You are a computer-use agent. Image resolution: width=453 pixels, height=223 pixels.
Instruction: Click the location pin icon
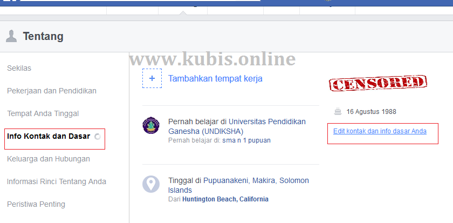pos(151,184)
